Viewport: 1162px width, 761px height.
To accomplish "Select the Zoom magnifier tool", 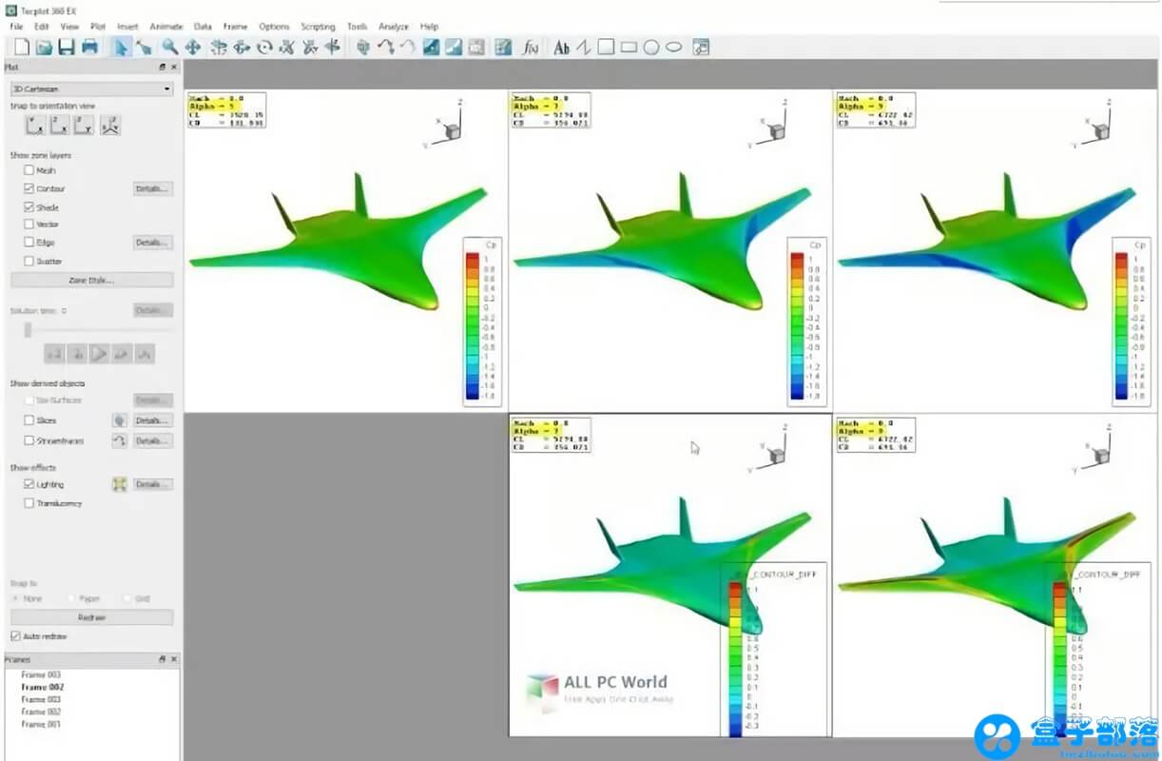I will click(169, 47).
